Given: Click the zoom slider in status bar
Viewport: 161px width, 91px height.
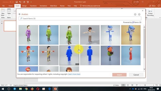Looking at the screenshot, I should pyautogui.click(x=147, y=85).
